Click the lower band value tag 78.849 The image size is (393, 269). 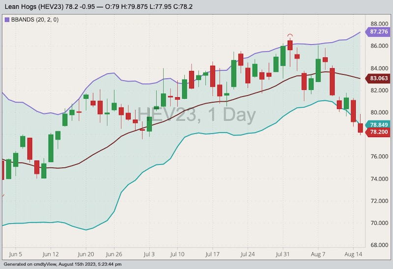[378, 125]
